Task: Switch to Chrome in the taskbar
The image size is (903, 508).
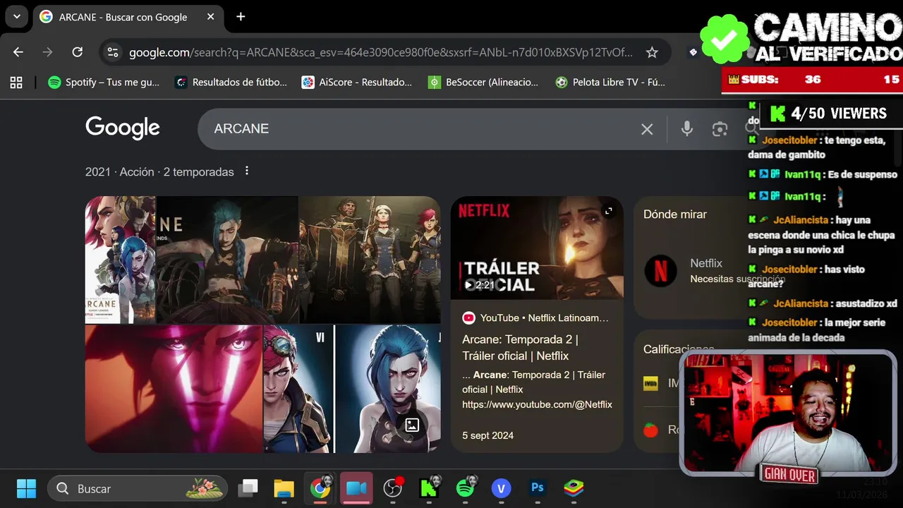Action: pyautogui.click(x=320, y=488)
